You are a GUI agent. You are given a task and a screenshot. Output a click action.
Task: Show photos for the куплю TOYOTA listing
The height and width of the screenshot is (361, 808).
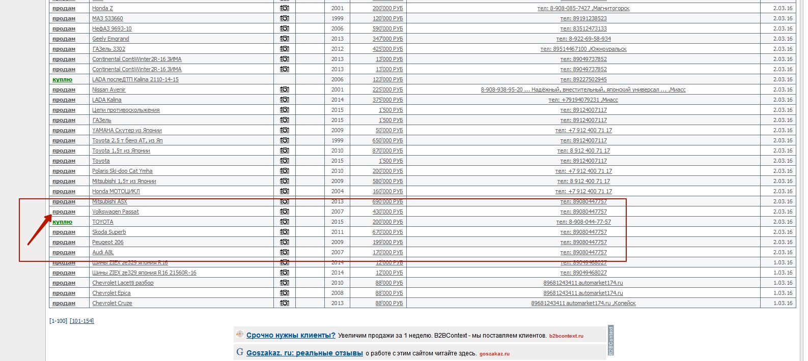pyautogui.click(x=285, y=222)
